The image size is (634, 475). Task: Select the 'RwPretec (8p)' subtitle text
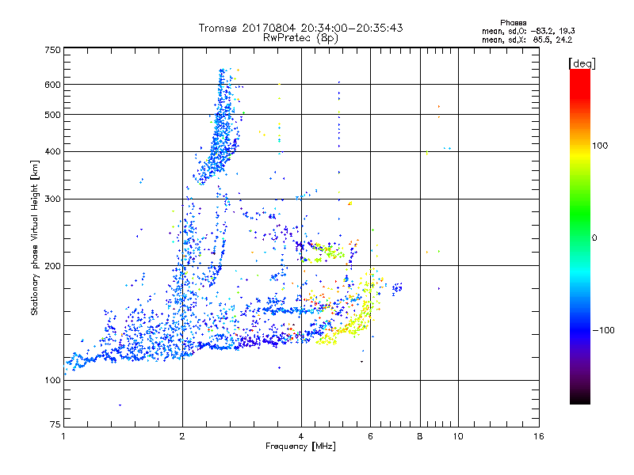coord(300,38)
